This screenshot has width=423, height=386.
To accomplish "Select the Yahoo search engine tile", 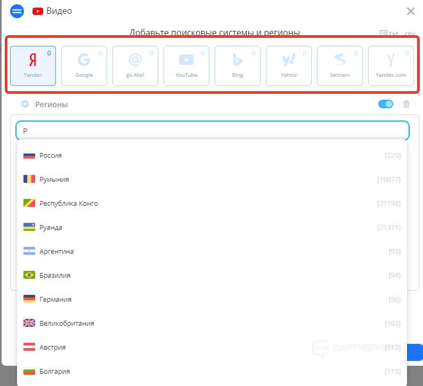I will (x=289, y=66).
